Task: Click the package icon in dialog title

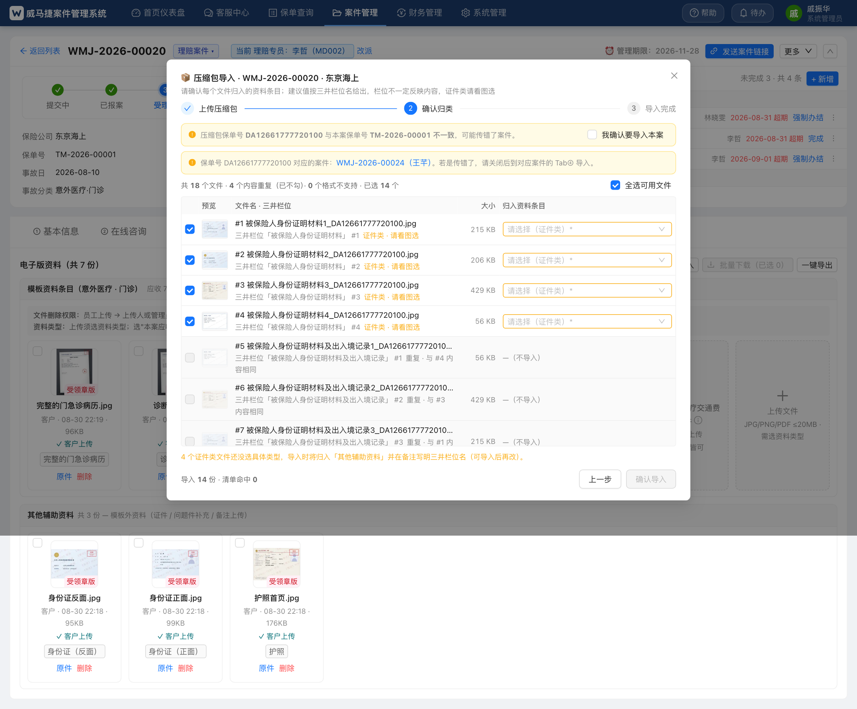Action: (186, 77)
